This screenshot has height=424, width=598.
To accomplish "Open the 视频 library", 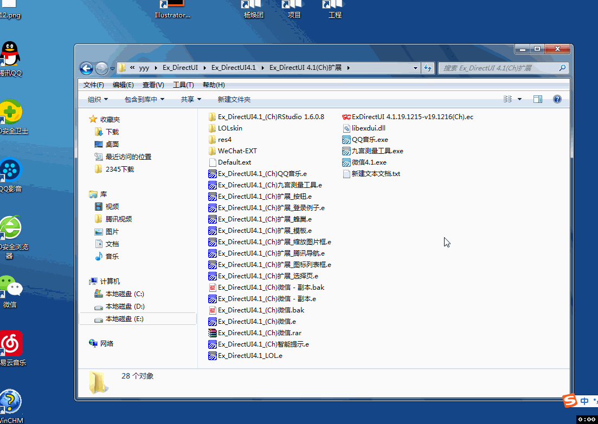I will [x=112, y=206].
